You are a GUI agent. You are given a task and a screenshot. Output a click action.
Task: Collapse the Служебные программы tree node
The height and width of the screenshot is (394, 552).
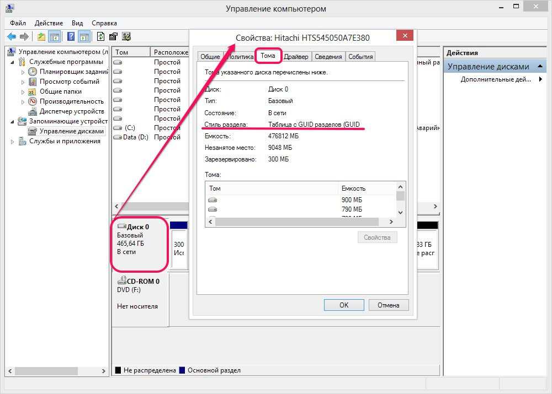pyautogui.click(x=13, y=62)
